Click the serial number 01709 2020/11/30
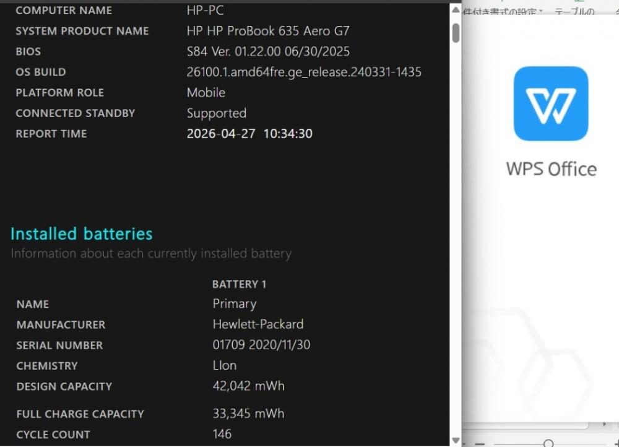Viewport: 619px width, 447px height. coord(261,345)
